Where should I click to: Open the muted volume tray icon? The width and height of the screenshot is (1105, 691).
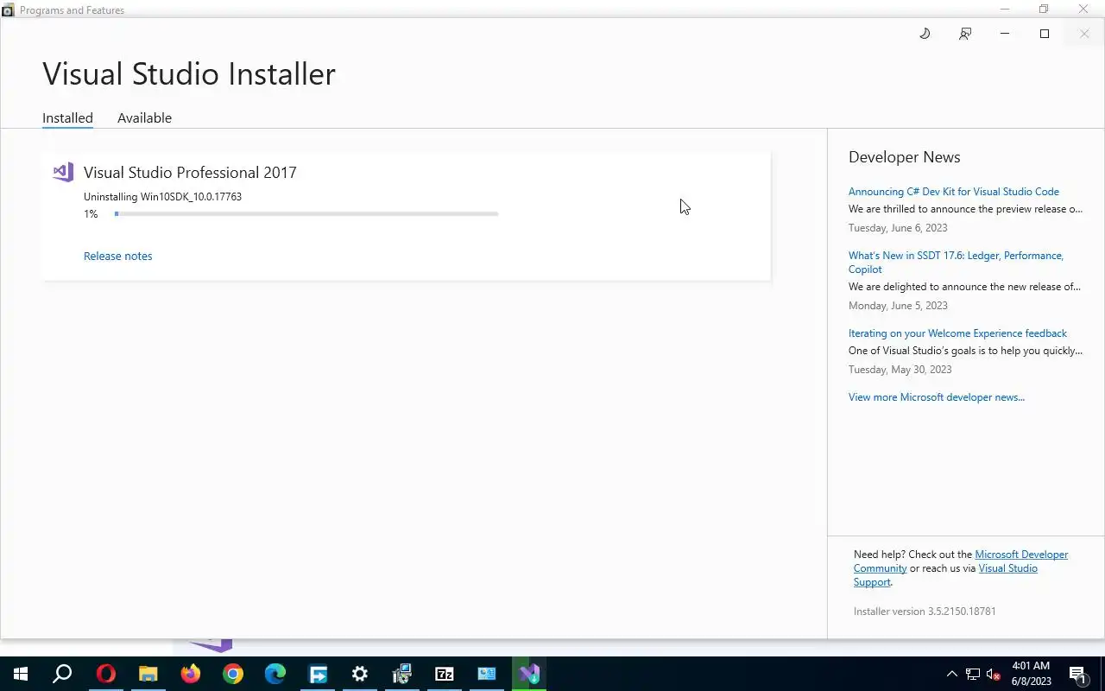pyautogui.click(x=994, y=674)
